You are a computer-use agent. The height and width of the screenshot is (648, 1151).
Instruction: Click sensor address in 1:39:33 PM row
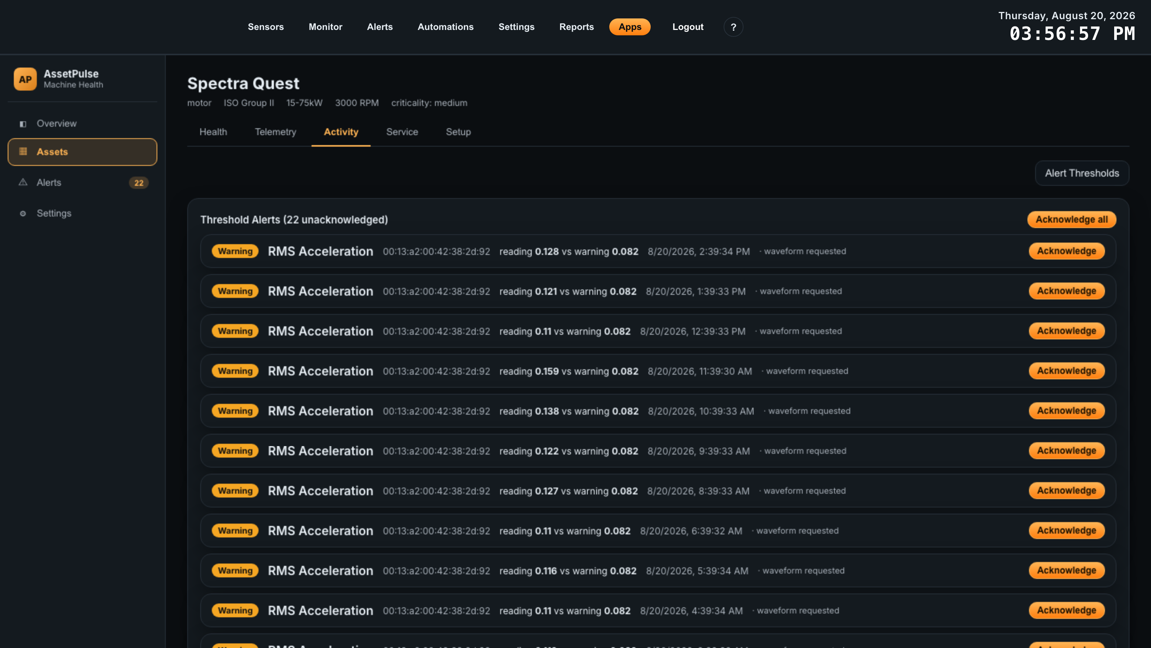[437, 292]
